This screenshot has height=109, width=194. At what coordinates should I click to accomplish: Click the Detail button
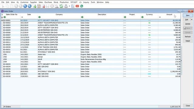(x=188, y=41)
